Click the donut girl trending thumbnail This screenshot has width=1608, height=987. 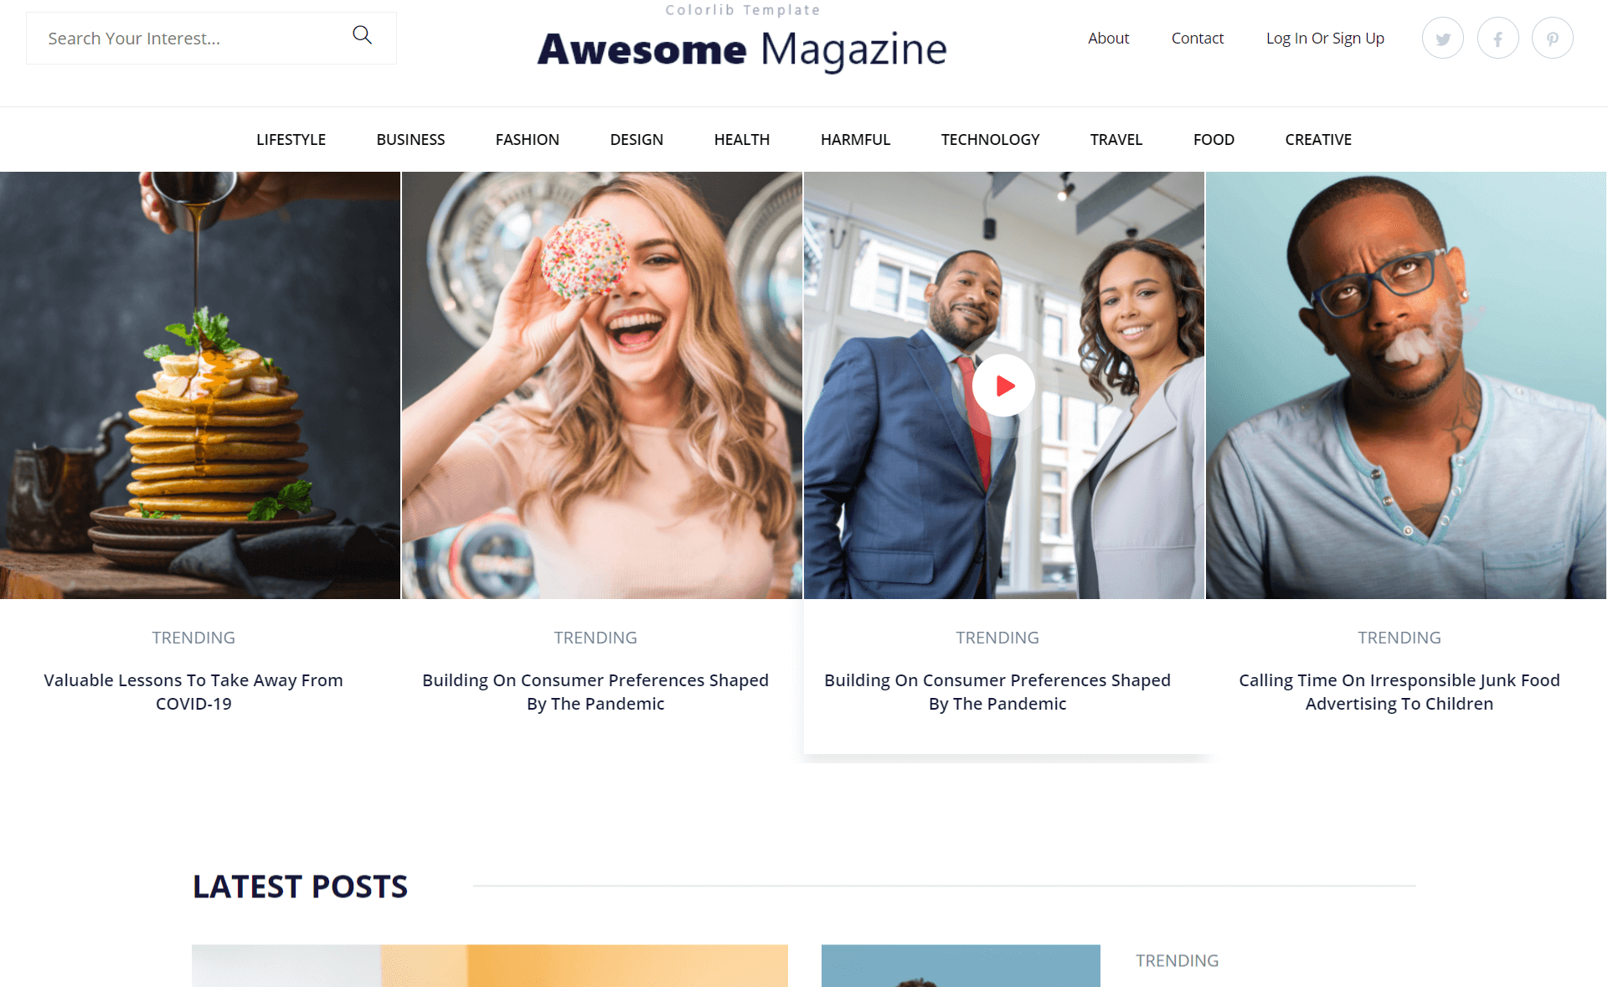pyautogui.click(x=602, y=385)
